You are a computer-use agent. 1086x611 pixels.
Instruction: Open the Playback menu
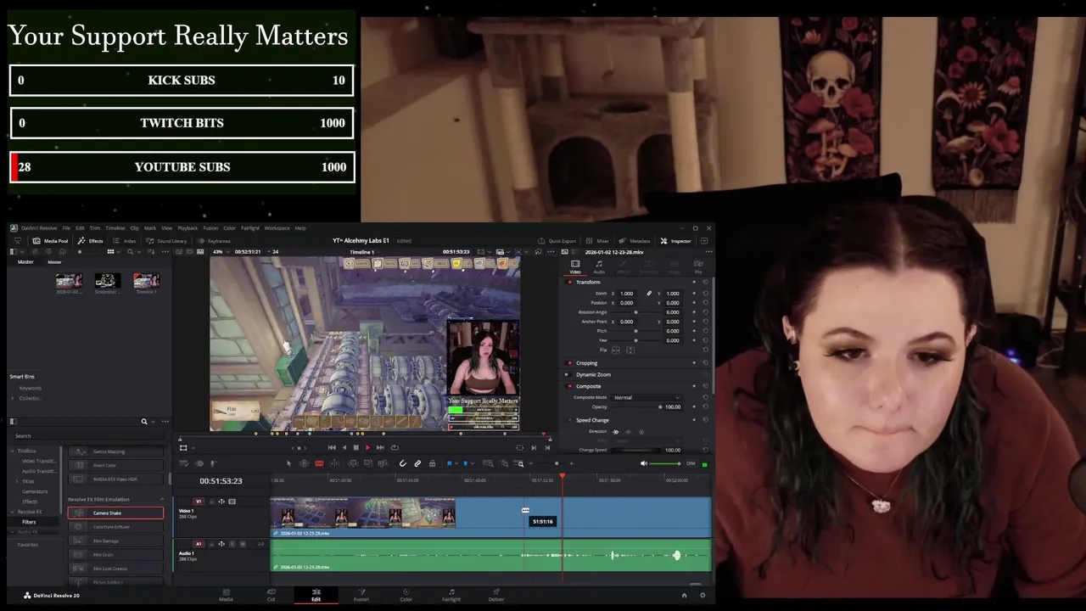[188, 228]
